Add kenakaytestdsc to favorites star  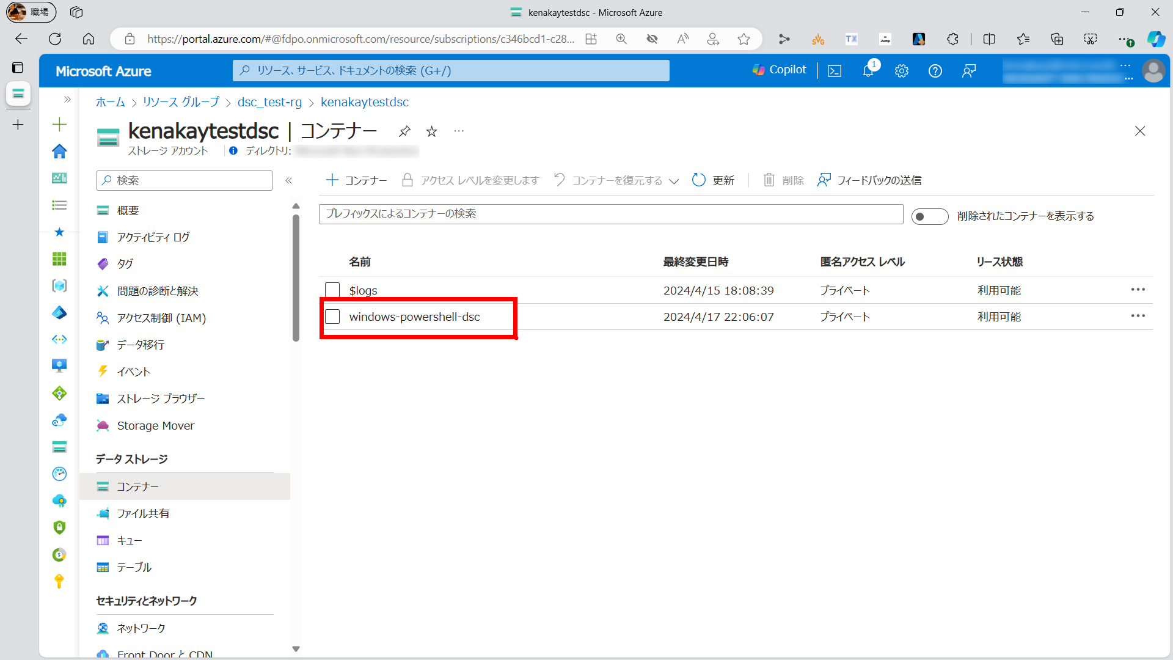(x=432, y=131)
